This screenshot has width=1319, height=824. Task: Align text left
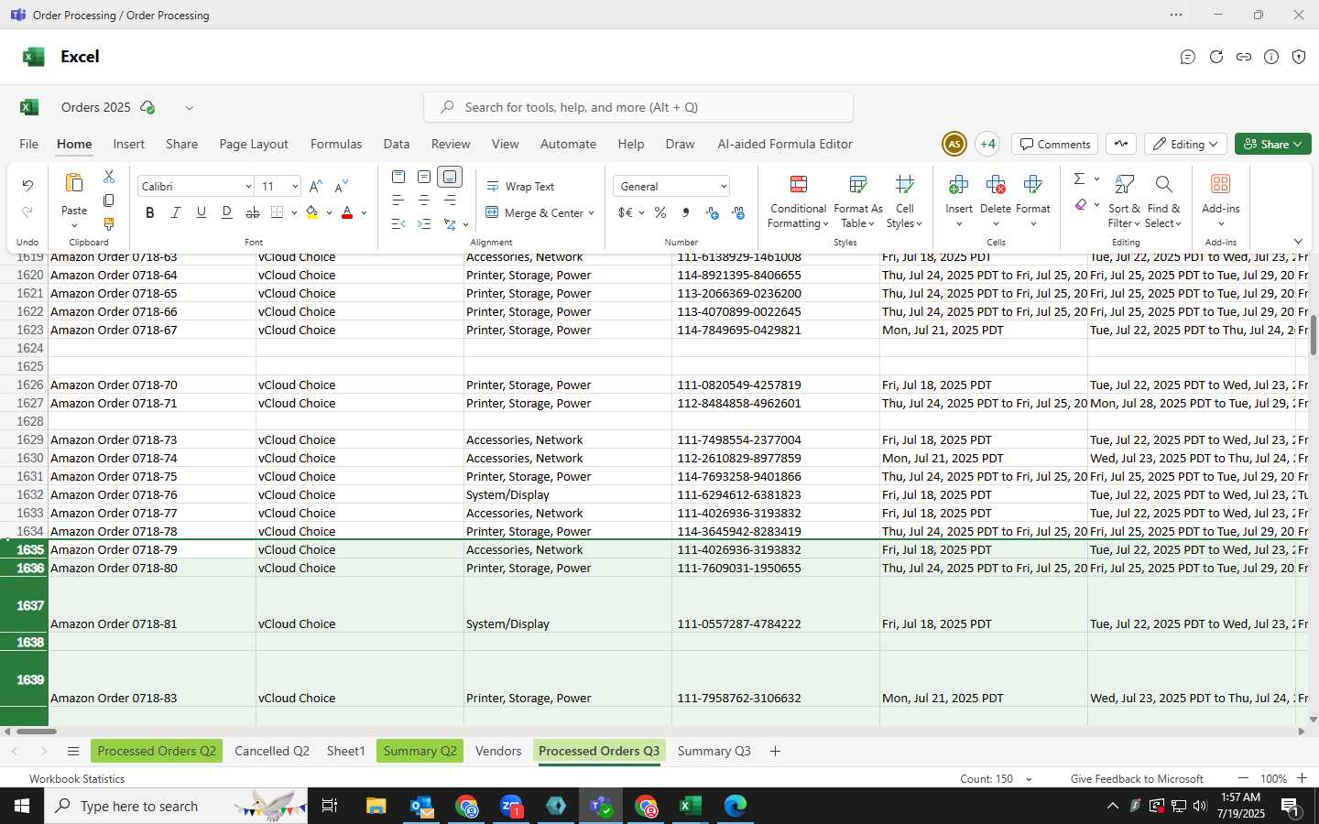[398, 201]
